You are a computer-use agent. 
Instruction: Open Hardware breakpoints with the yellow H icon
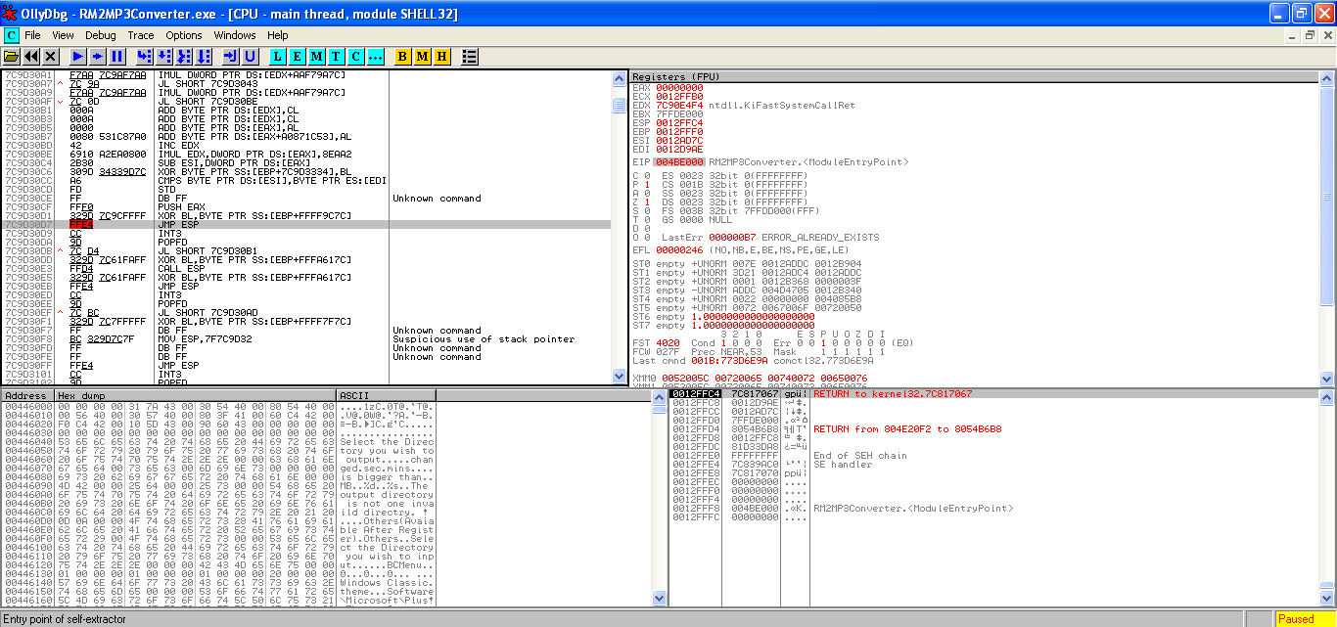(x=442, y=57)
